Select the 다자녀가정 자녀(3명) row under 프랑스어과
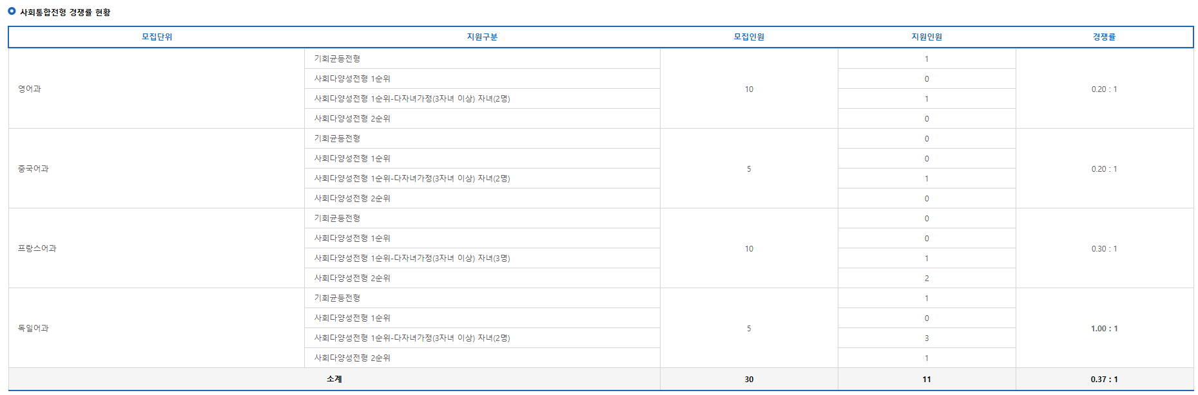1198x395 pixels. [482, 258]
